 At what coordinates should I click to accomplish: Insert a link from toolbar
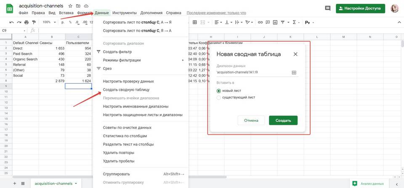(x=260, y=22)
